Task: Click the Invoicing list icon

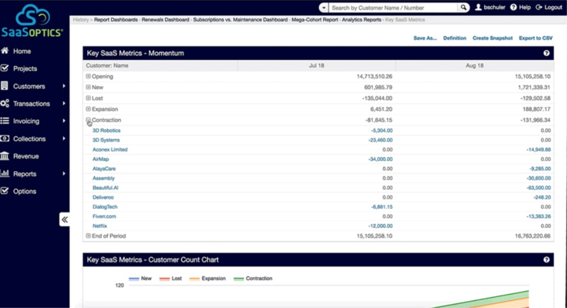Action: click(5, 121)
